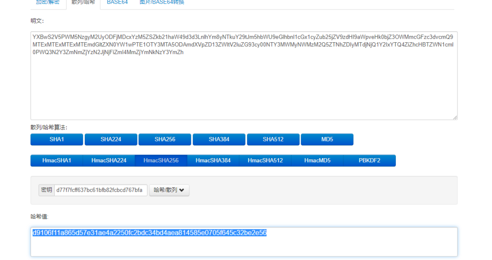Choose the PBKDF2 algorithm
The image size is (492, 260).
(369, 160)
